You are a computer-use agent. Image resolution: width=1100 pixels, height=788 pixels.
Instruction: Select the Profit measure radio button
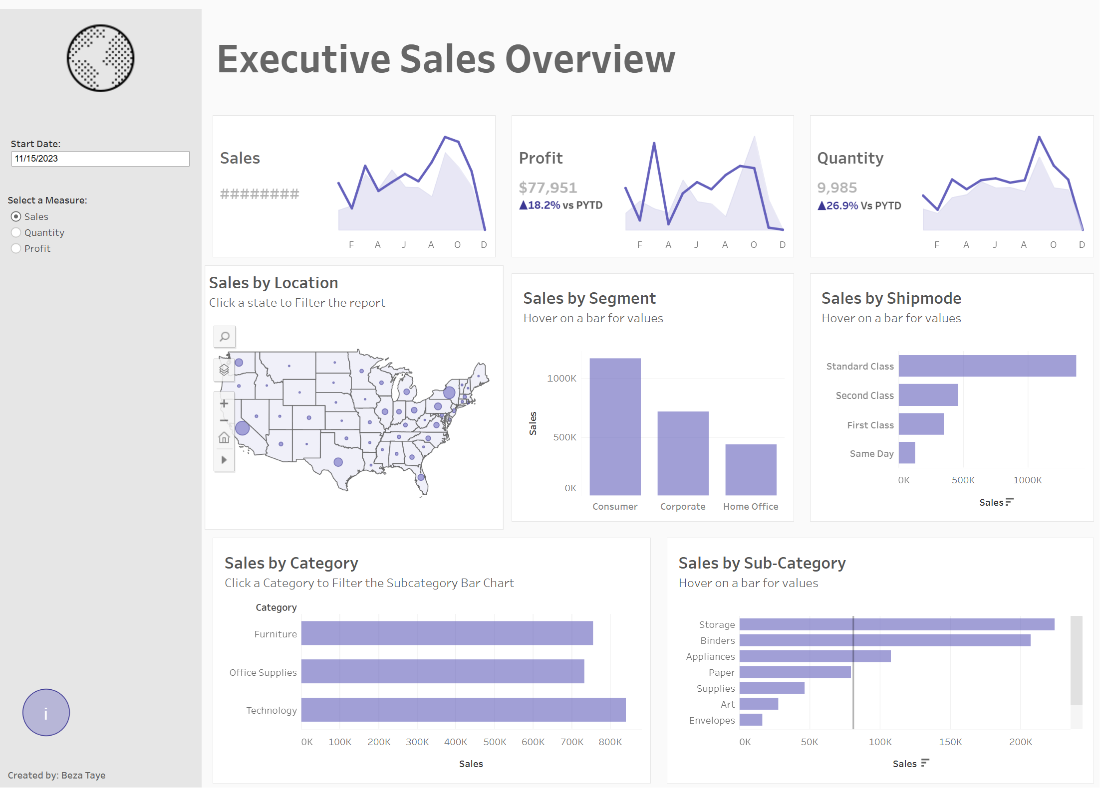[x=16, y=248]
